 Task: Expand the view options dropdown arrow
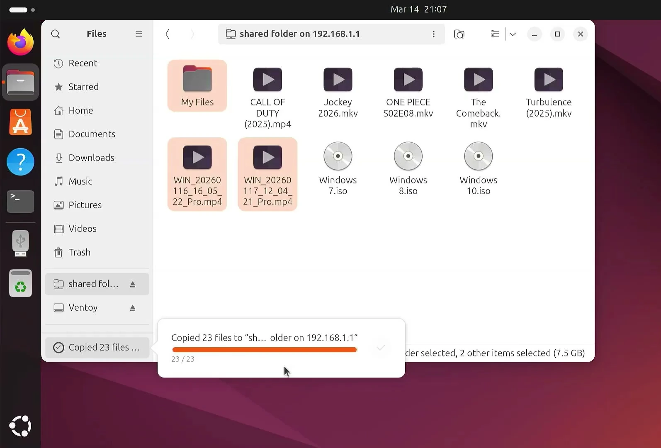(513, 34)
